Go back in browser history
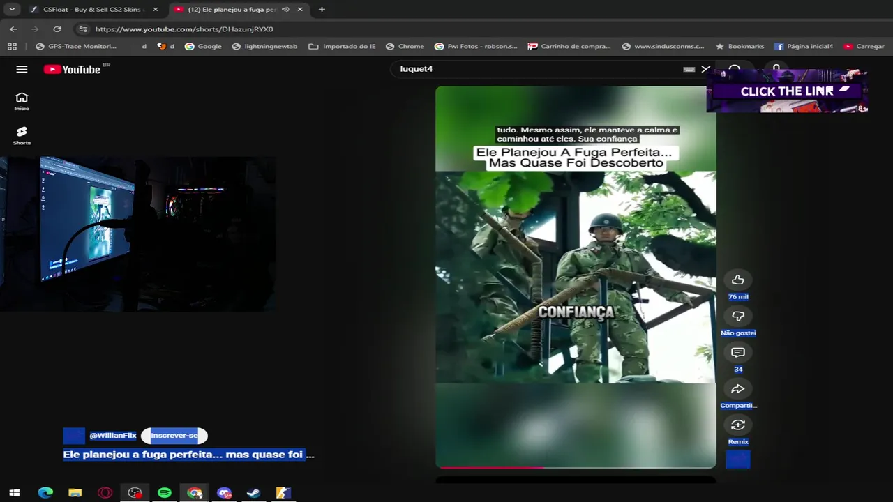Screen dimensions: 893x502 tap(13, 29)
